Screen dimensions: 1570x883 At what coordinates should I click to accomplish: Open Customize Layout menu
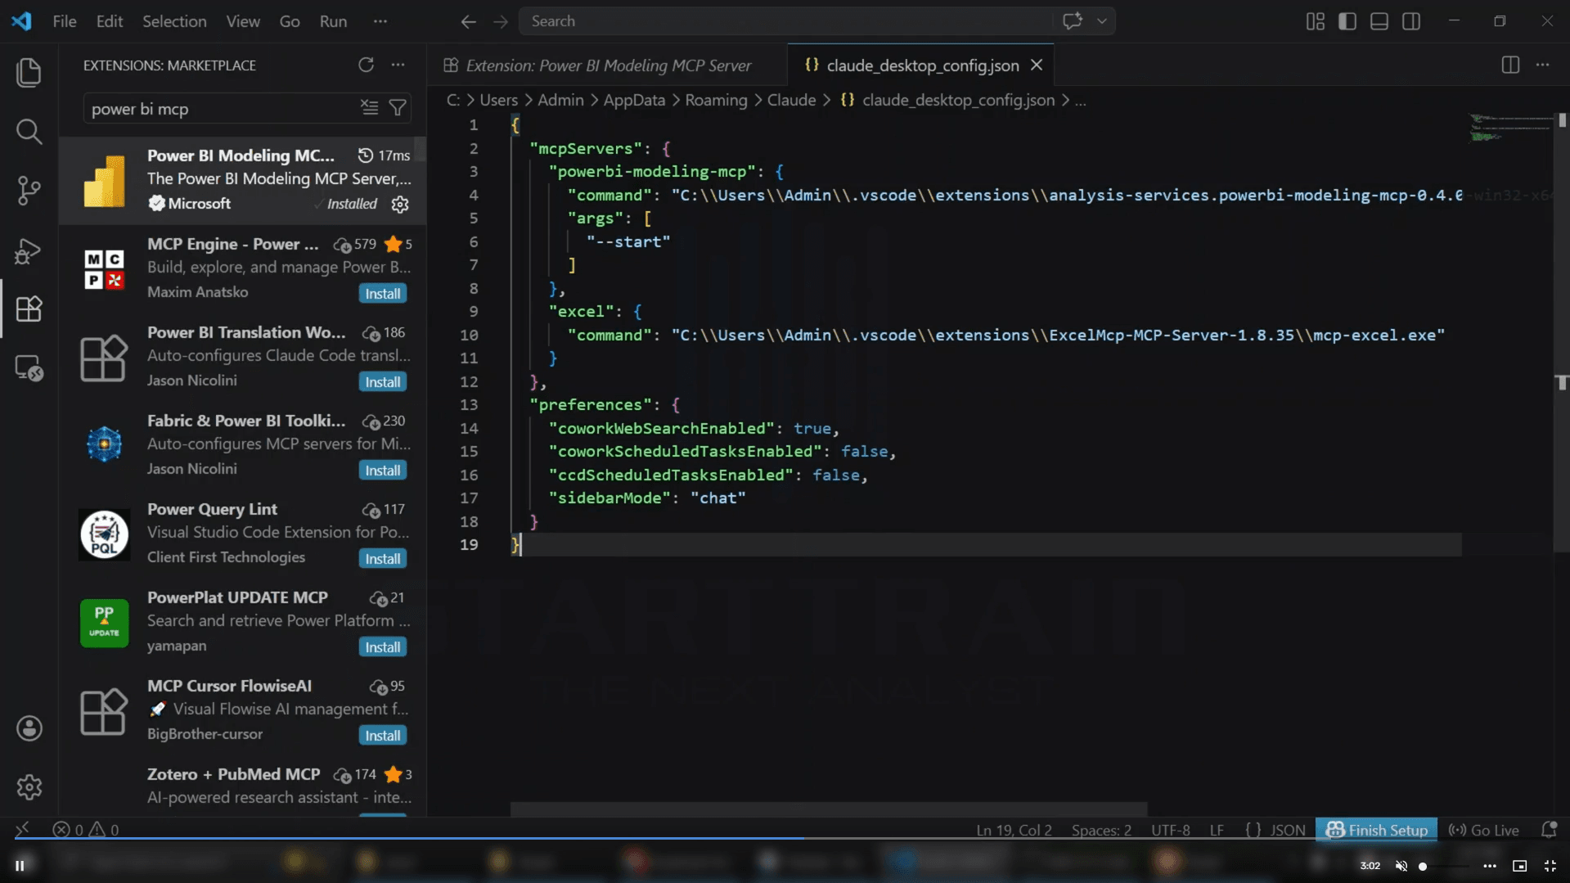[x=1315, y=21]
